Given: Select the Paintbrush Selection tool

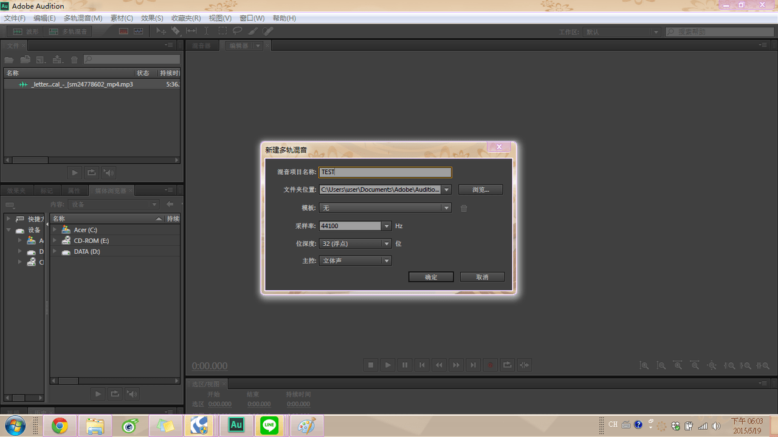Looking at the screenshot, I should pos(253,31).
